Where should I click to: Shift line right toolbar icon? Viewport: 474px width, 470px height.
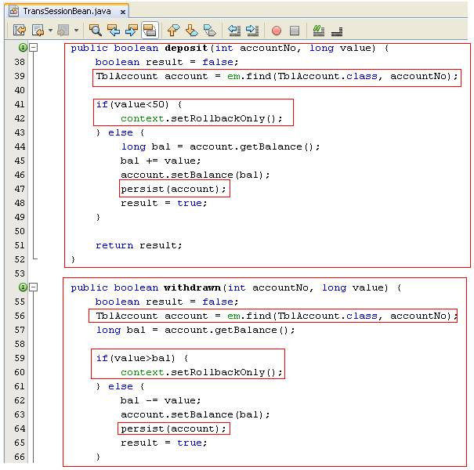pos(252,31)
